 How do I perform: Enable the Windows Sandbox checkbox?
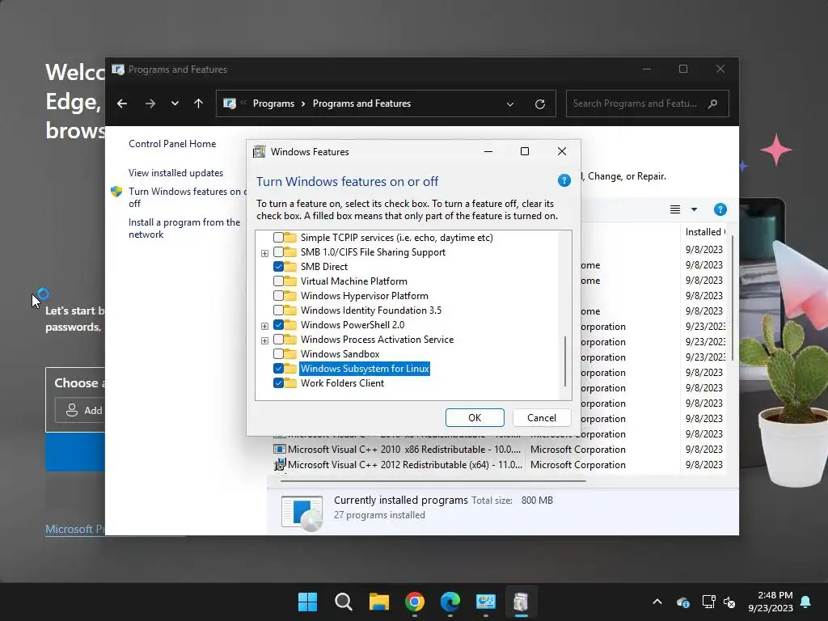(x=278, y=354)
